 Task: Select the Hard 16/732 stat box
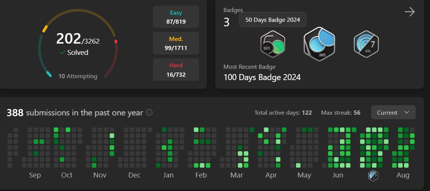[176, 70]
